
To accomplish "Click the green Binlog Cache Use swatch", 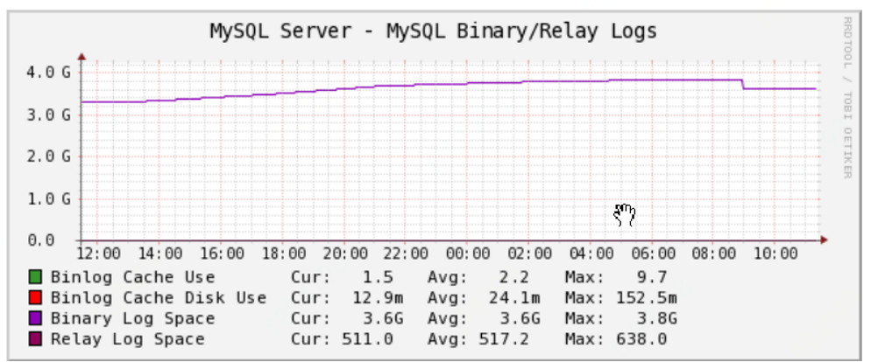I will (35, 277).
